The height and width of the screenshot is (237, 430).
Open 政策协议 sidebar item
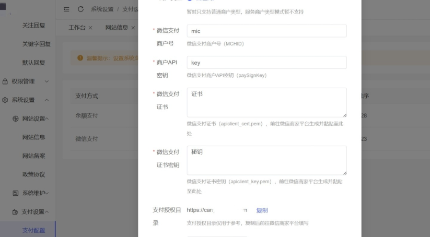pyautogui.click(x=33, y=174)
